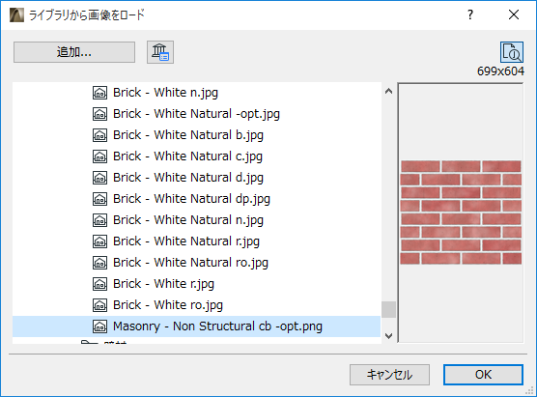
Task: Close the dialog with the X button
Action: tap(514, 14)
